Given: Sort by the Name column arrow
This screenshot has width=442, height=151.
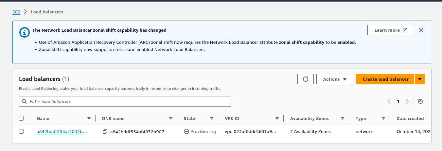Looking at the screenshot, I should (x=89, y=118).
